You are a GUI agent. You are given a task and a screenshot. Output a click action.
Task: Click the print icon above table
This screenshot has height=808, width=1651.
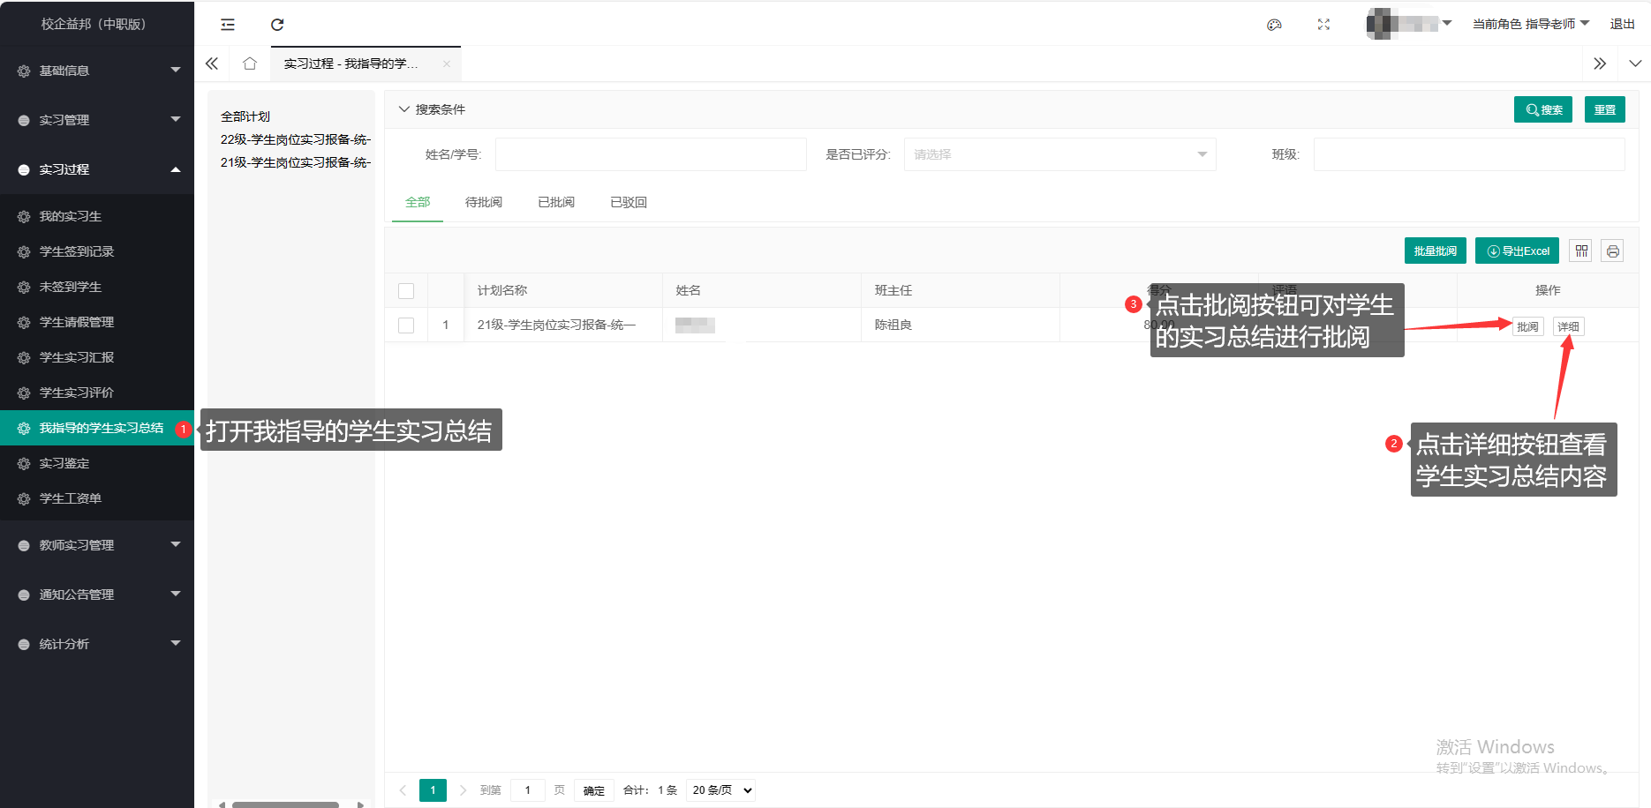1612,251
